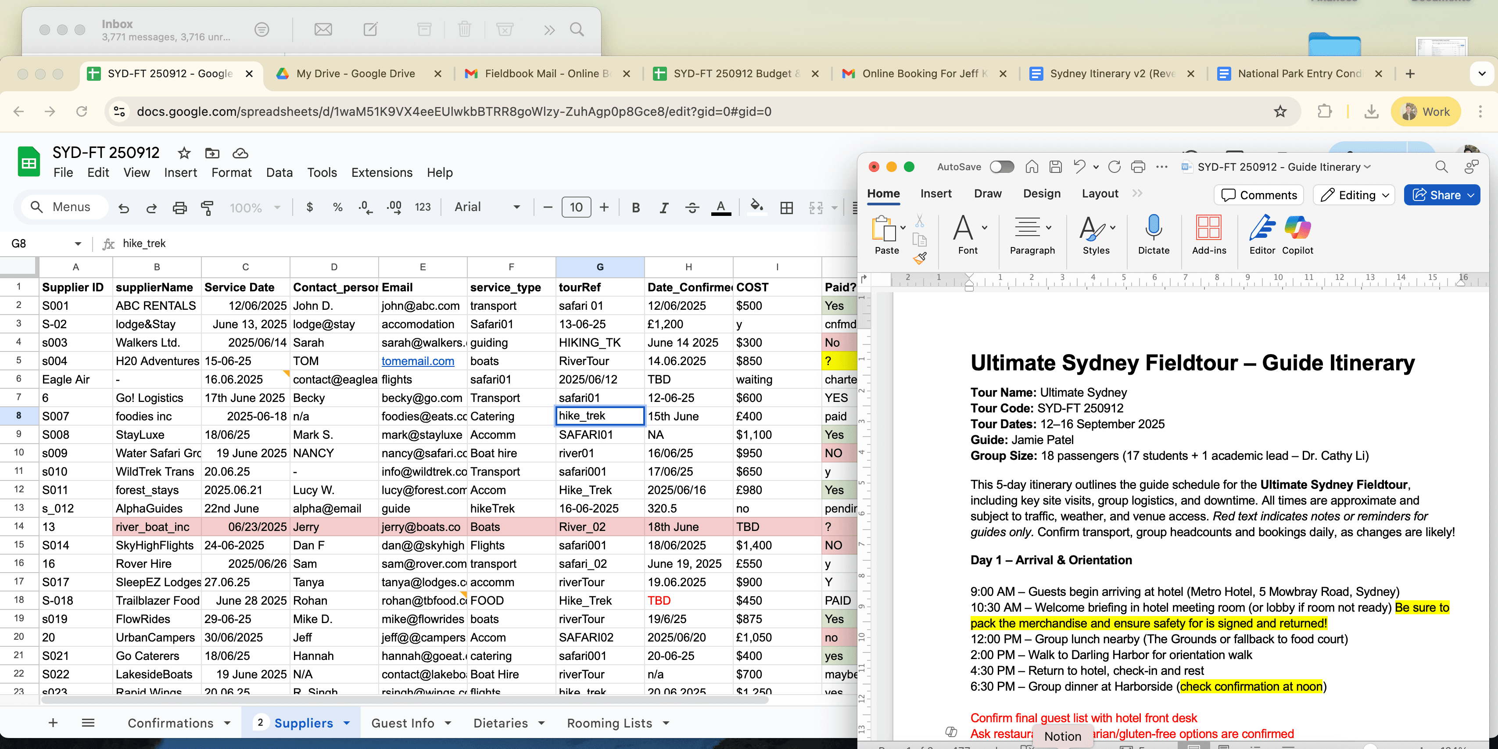
Task: Click Undo in the Sheets toolbar
Action: tap(123, 208)
